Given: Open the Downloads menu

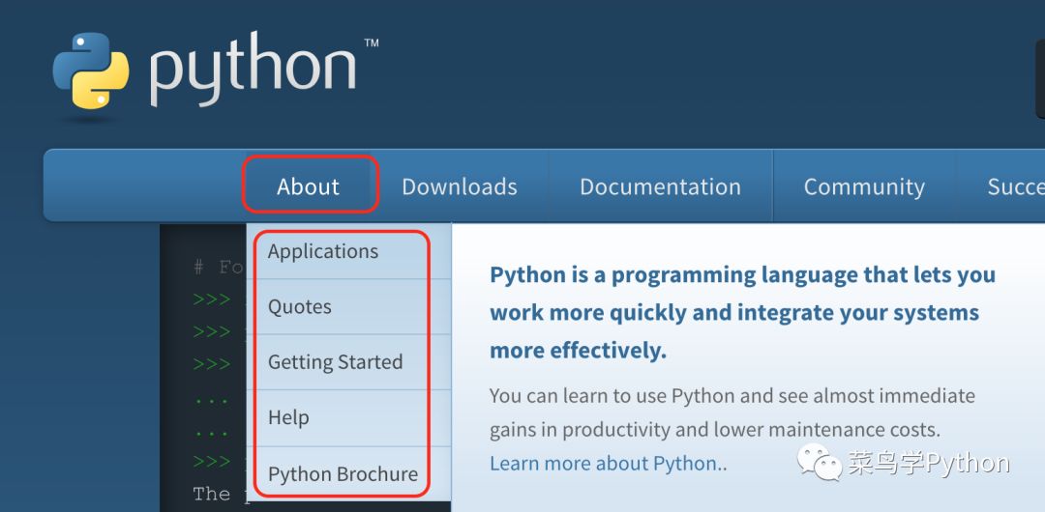Looking at the screenshot, I should click(460, 186).
